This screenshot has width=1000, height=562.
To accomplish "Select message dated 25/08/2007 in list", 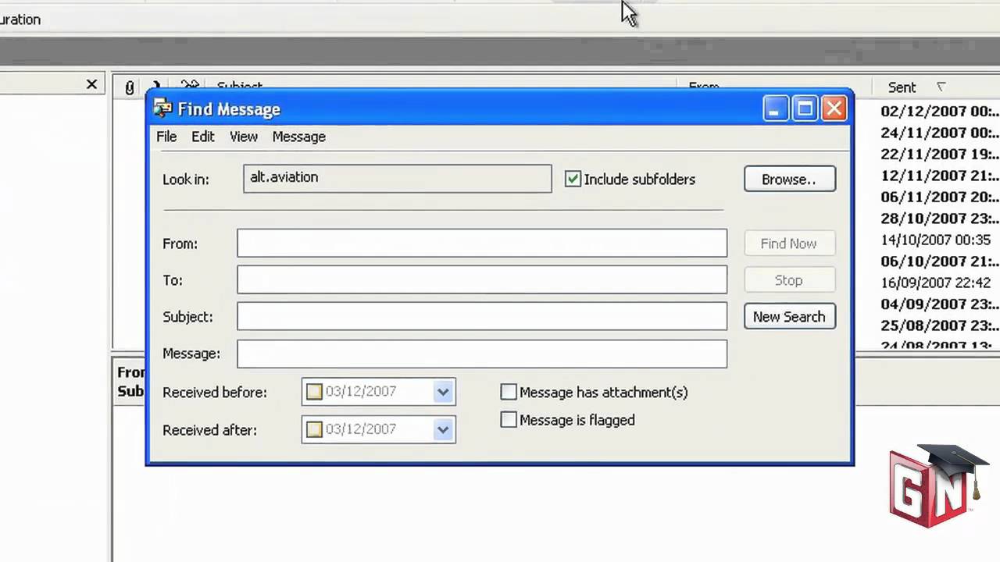I will click(940, 325).
